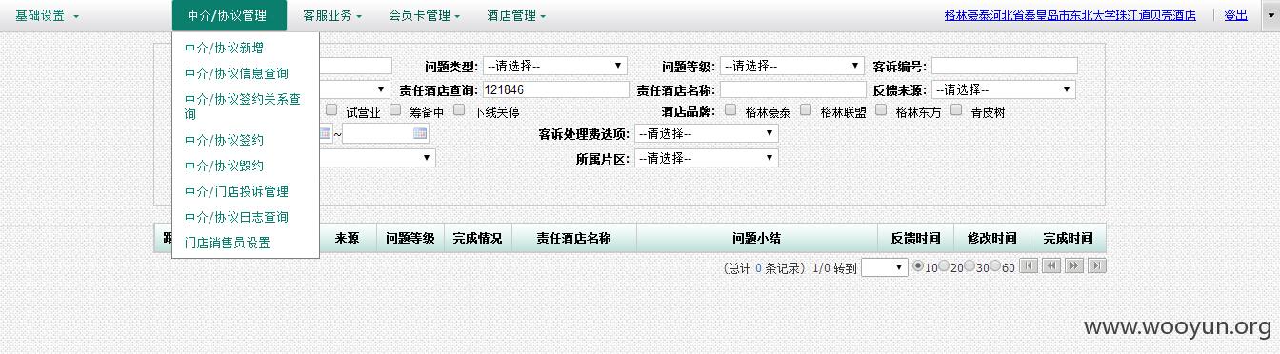Screen dimensions: 1280x354
Task: Click the 完成时间 column header
Action: [1068, 238]
